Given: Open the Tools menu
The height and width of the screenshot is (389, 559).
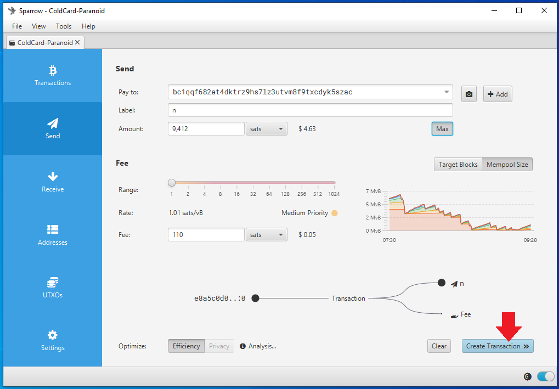Looking at the screenshot, I should point(64,26).
